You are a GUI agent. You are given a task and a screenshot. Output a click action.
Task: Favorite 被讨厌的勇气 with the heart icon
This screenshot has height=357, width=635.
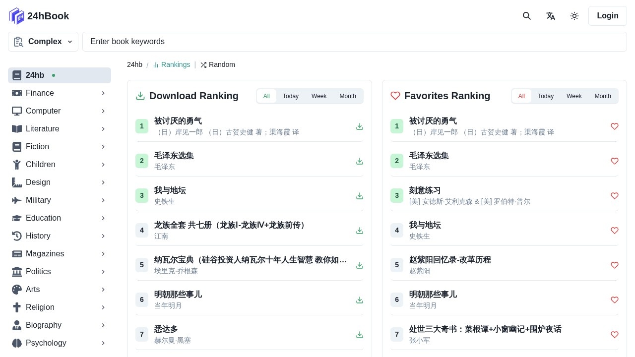[615, 126]
